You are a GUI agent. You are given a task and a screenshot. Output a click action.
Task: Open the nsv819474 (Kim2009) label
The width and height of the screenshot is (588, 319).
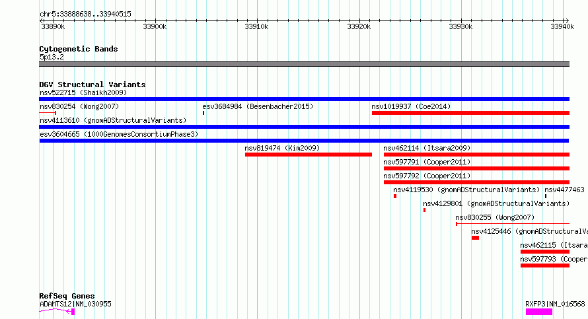point(282,148)
